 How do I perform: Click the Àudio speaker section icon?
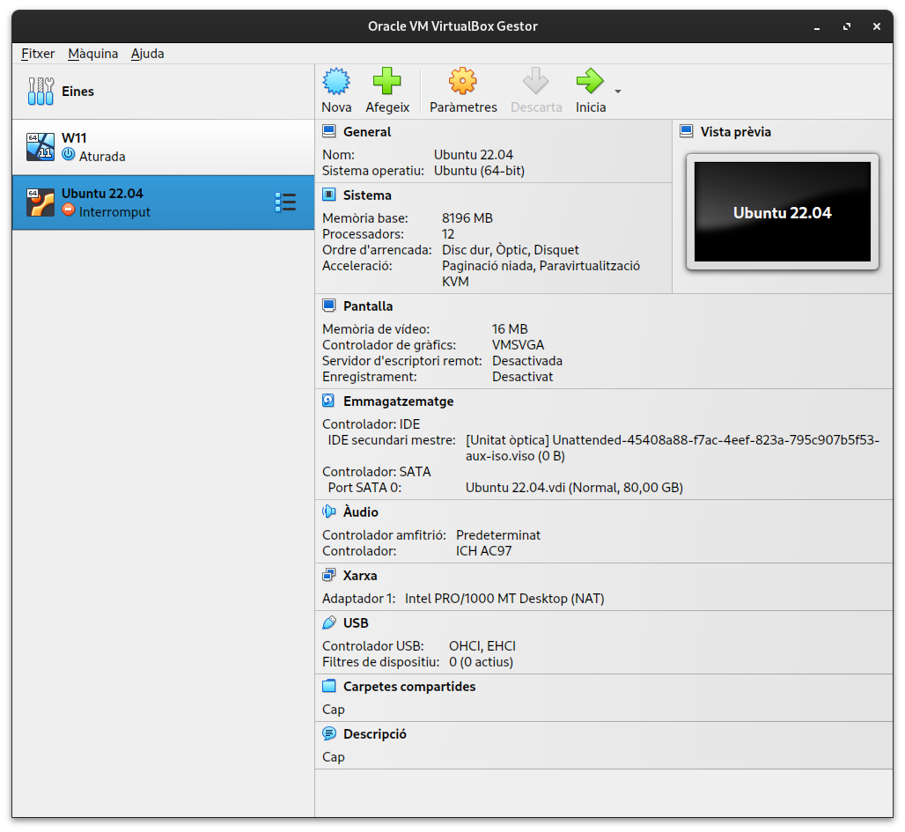click(x=329, y=512)
